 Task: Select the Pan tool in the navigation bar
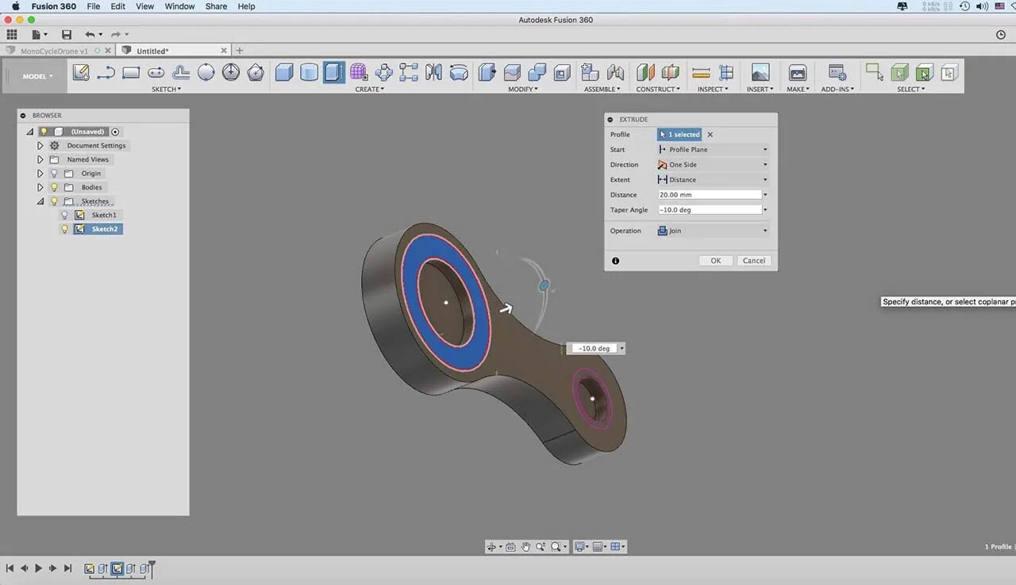pyautogui.click(x=526, y=546)
